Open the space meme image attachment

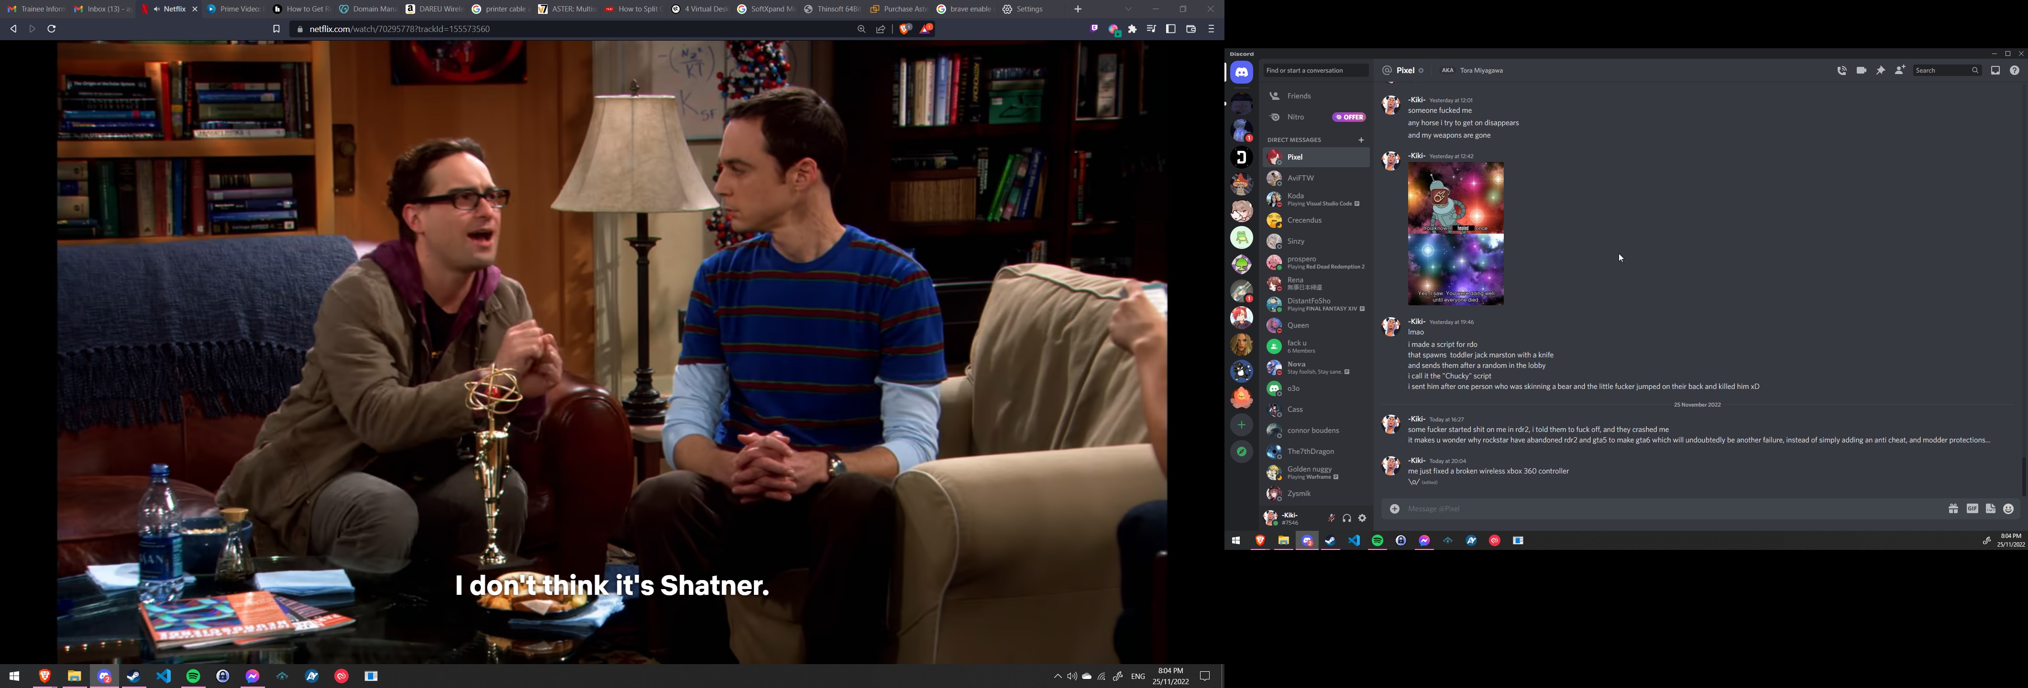pyautogui.click(x=1455, y=234)
